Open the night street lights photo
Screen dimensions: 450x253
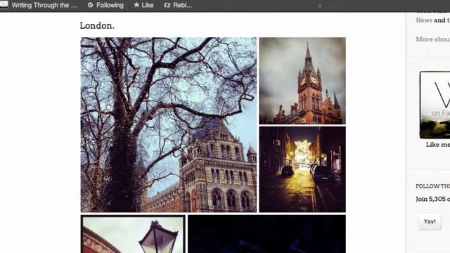(302, 169)
